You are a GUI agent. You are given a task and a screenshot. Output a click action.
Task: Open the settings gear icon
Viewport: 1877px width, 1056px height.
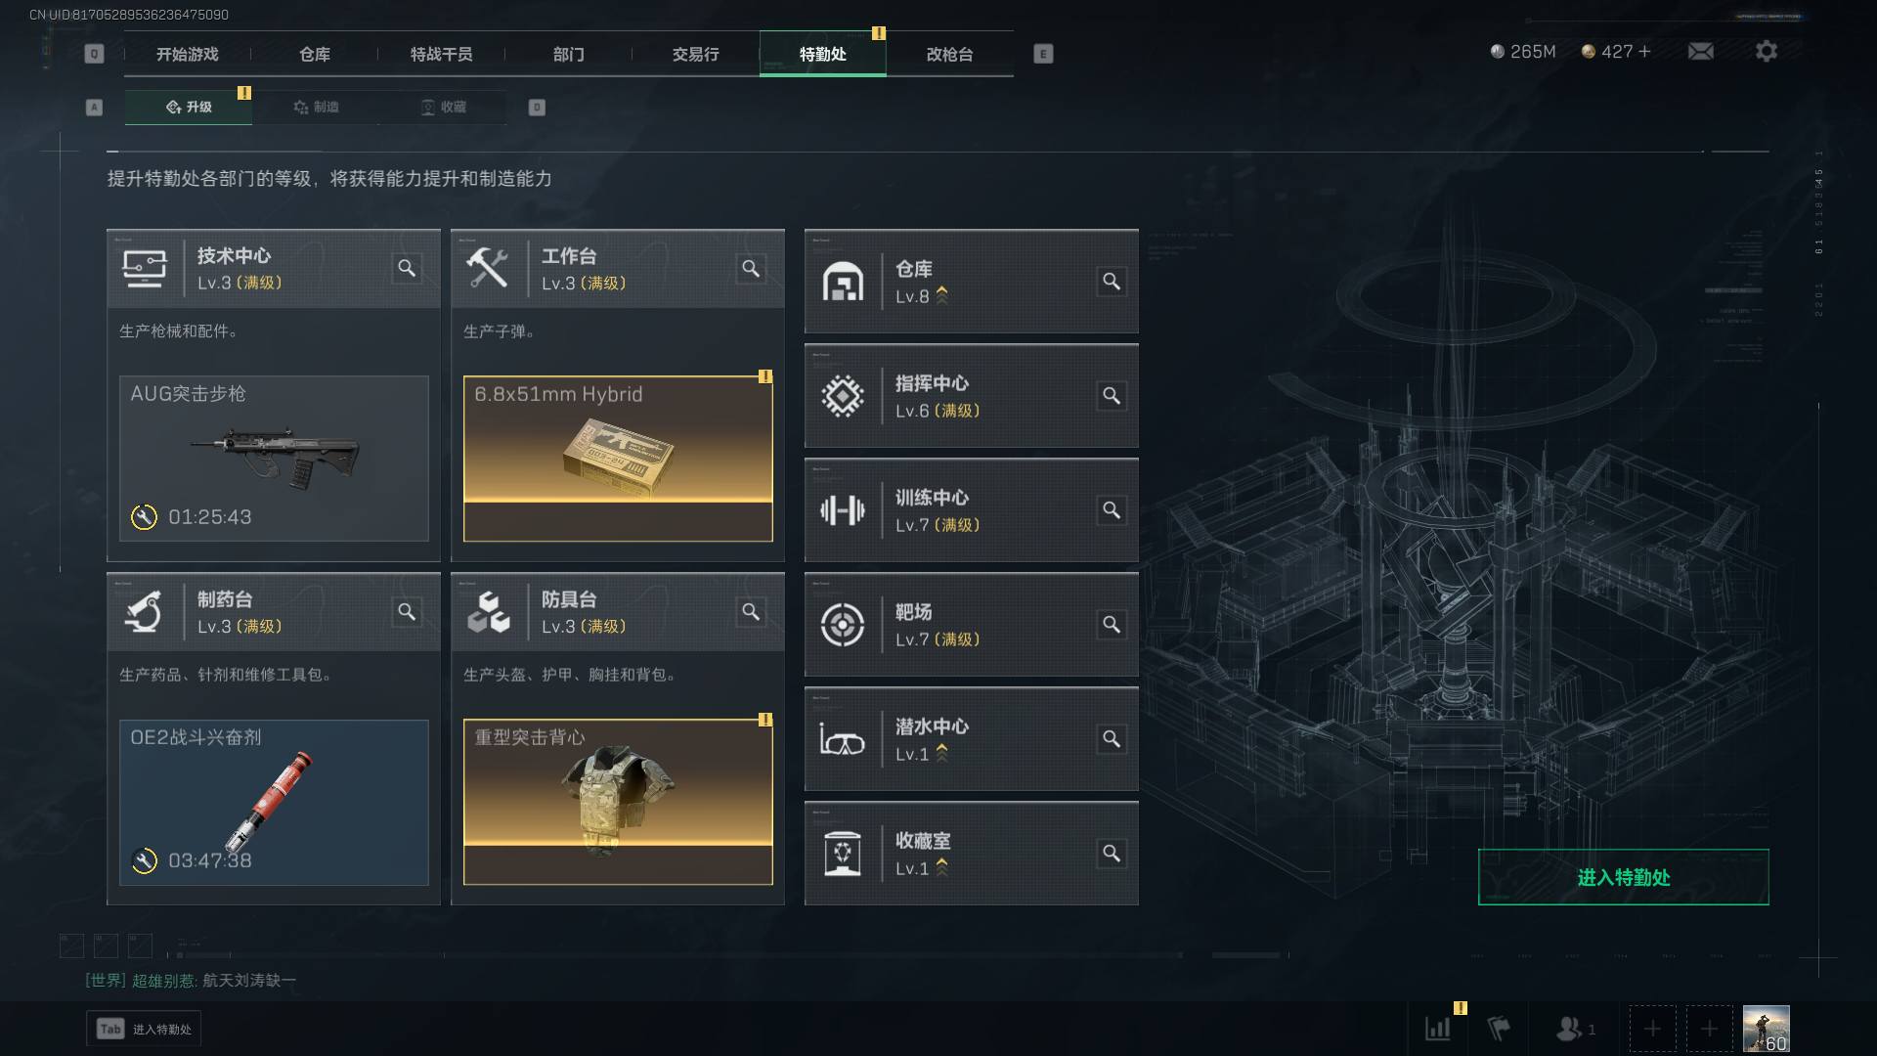click(x=1766, y=51)
